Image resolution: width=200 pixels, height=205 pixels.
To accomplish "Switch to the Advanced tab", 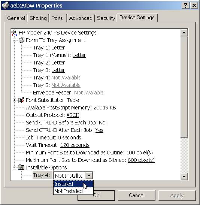I will 81,18.
